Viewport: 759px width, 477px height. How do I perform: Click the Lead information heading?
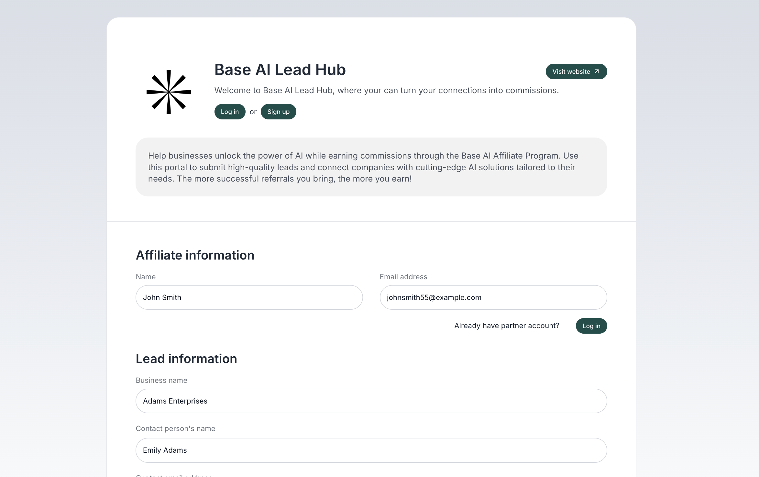pos(186,359)
